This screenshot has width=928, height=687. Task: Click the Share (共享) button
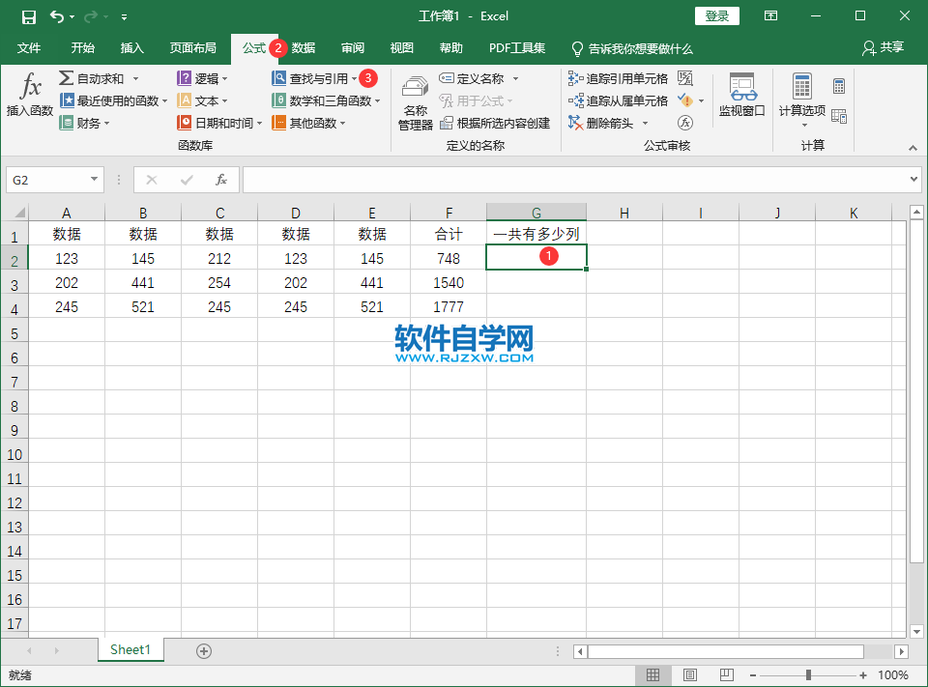tap(883, 48)
